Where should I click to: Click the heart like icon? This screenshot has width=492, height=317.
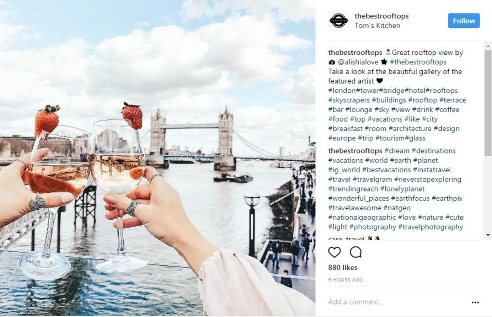(334, 252)
